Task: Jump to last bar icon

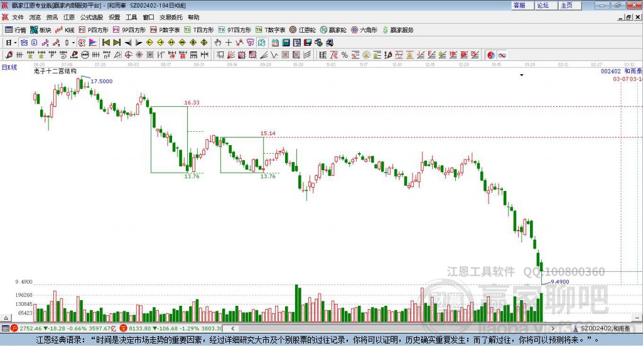Action: [x=117, y=43]
